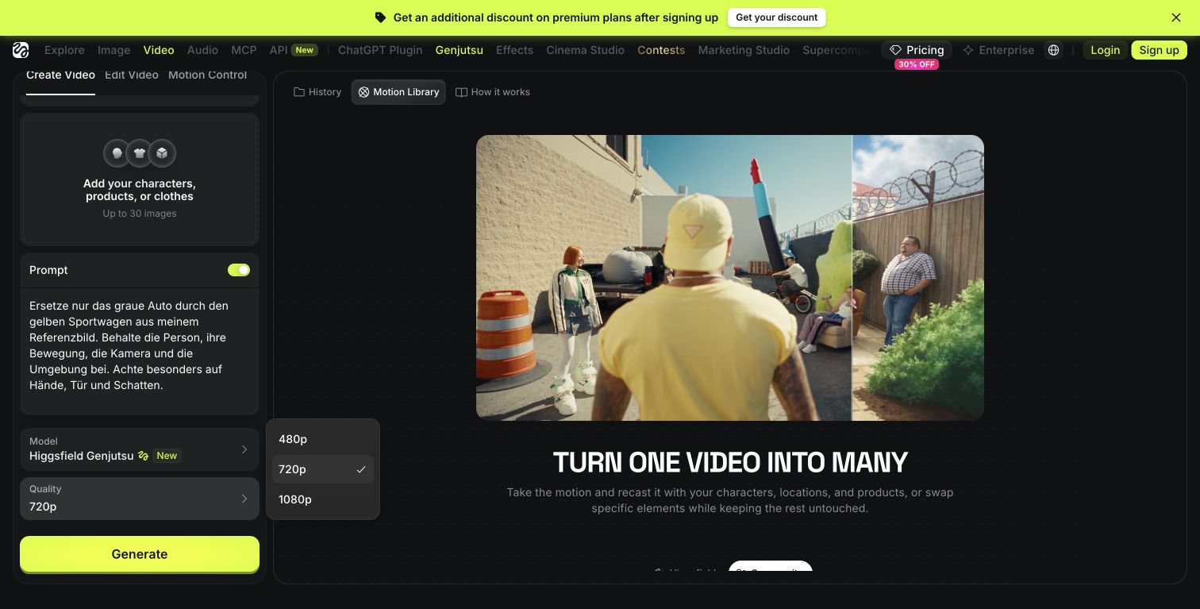Viewport: 1200px width, 609px height.
Task: Open the Contests link
Action: click(661, 50)
